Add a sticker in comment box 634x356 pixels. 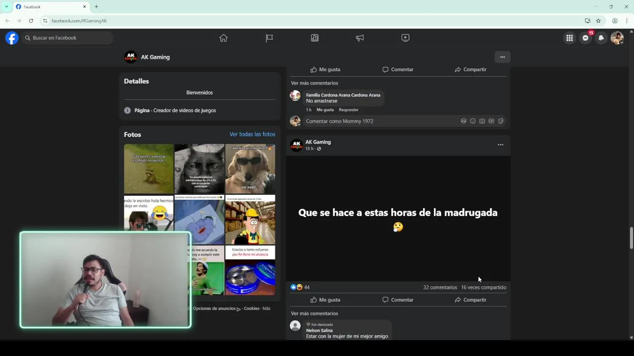point(501,121)
